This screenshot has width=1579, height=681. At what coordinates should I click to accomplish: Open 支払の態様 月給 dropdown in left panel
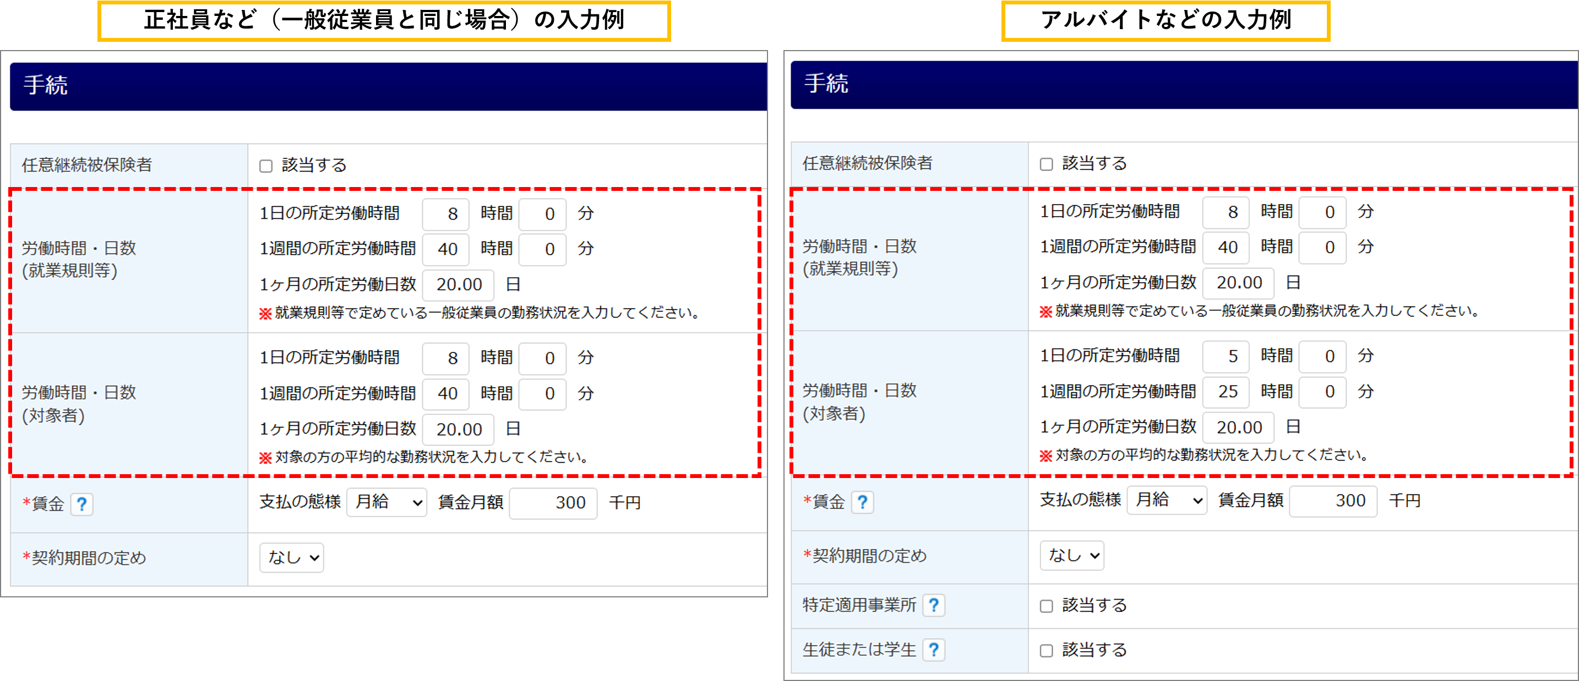point(386,502)
